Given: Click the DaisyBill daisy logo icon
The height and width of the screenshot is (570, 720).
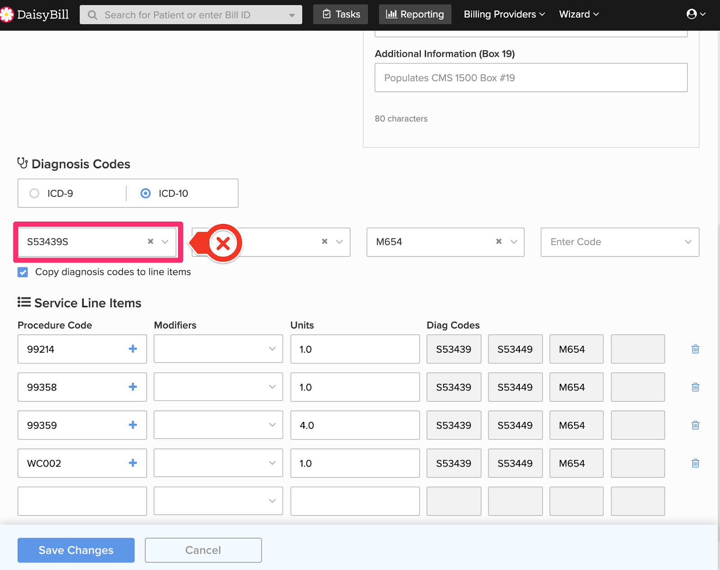Looking at the screenshot, I should (7, 15).
